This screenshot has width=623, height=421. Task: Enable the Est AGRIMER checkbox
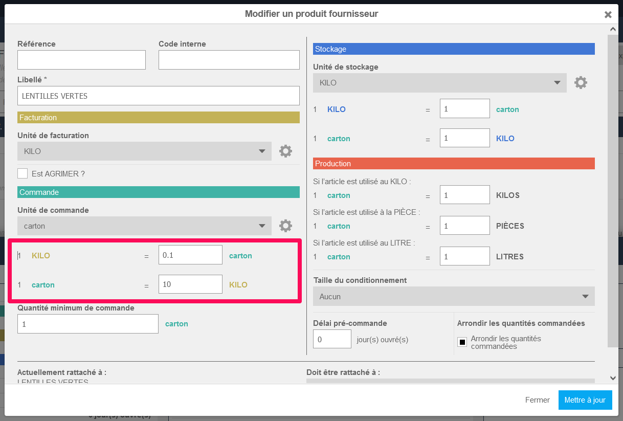point(23,173)
